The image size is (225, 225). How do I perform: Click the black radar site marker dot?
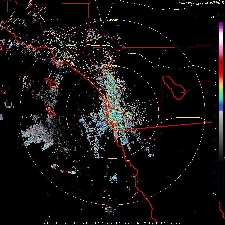point(117,110)
